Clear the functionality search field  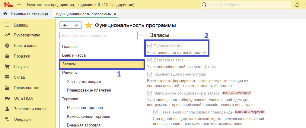pyautogui.click(x=140, y=36)
